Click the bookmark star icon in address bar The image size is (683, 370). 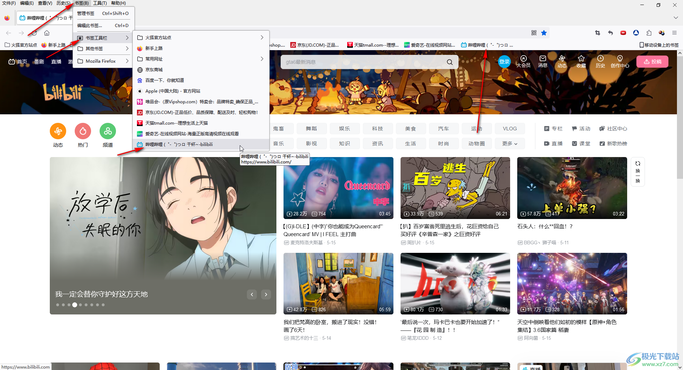pyautogui.click(x=544, y=33)
